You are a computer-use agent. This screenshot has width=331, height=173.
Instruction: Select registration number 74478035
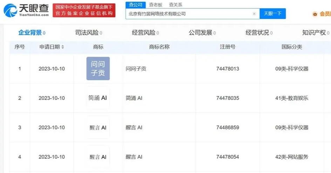(228, 98)
